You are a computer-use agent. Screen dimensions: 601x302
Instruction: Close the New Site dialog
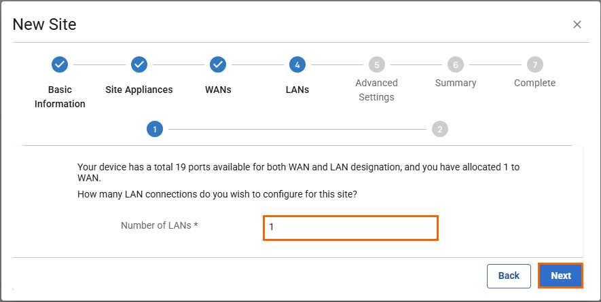(577, 24)
